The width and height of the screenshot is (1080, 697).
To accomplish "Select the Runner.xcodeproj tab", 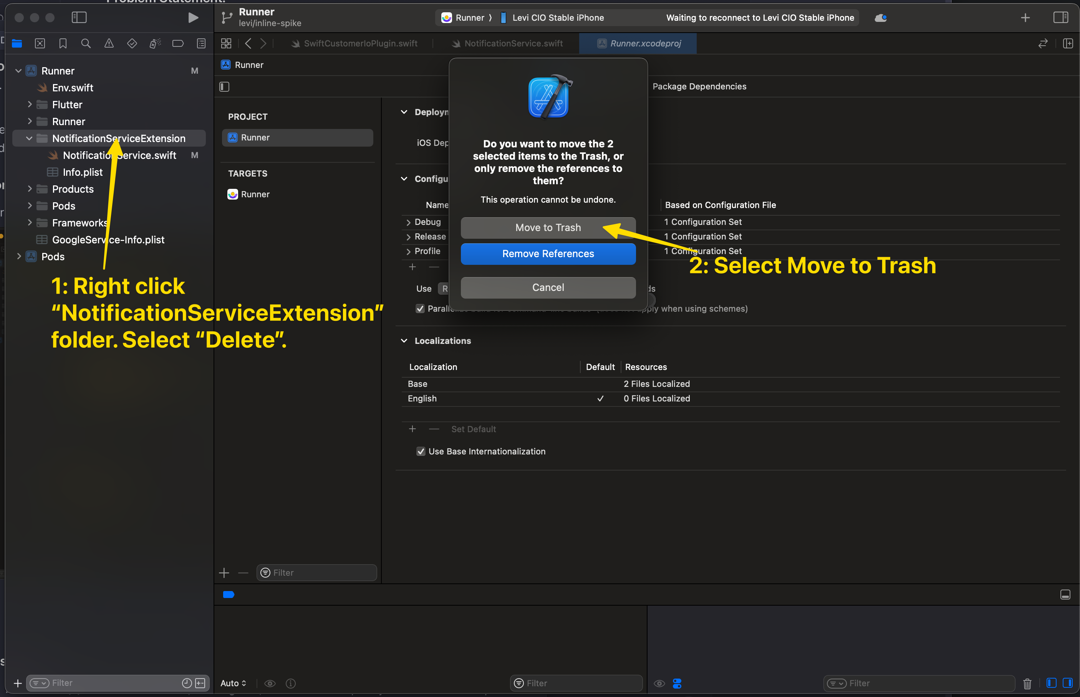I will tap(638, 43).
